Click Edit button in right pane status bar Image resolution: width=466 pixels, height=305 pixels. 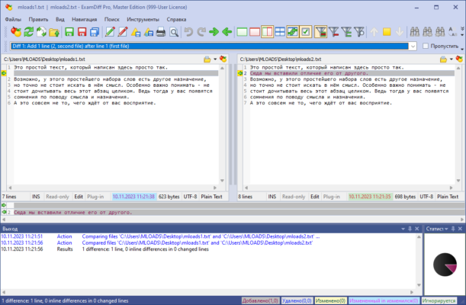pyautogui.click(x=315, y=197)
